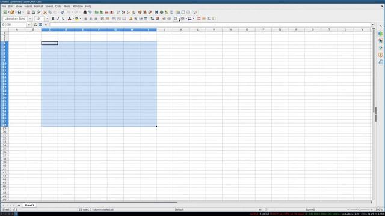Image resolution: width=385 pixels, height=216 pixels.
Task: Open the Name Box dropdown arrow
Action: click(x=29, y=25)
